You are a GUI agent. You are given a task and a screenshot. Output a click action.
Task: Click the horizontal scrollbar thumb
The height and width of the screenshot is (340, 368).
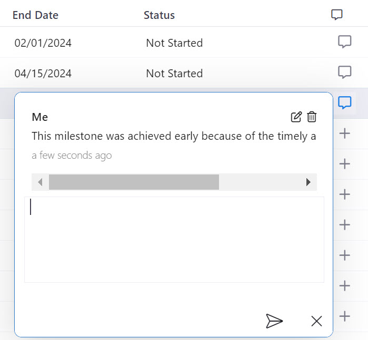coord(134,182)
